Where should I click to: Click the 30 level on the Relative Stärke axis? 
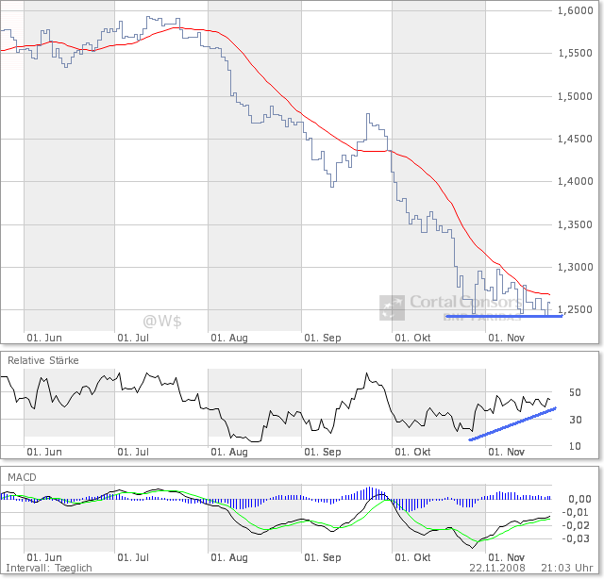coord(575,420)
